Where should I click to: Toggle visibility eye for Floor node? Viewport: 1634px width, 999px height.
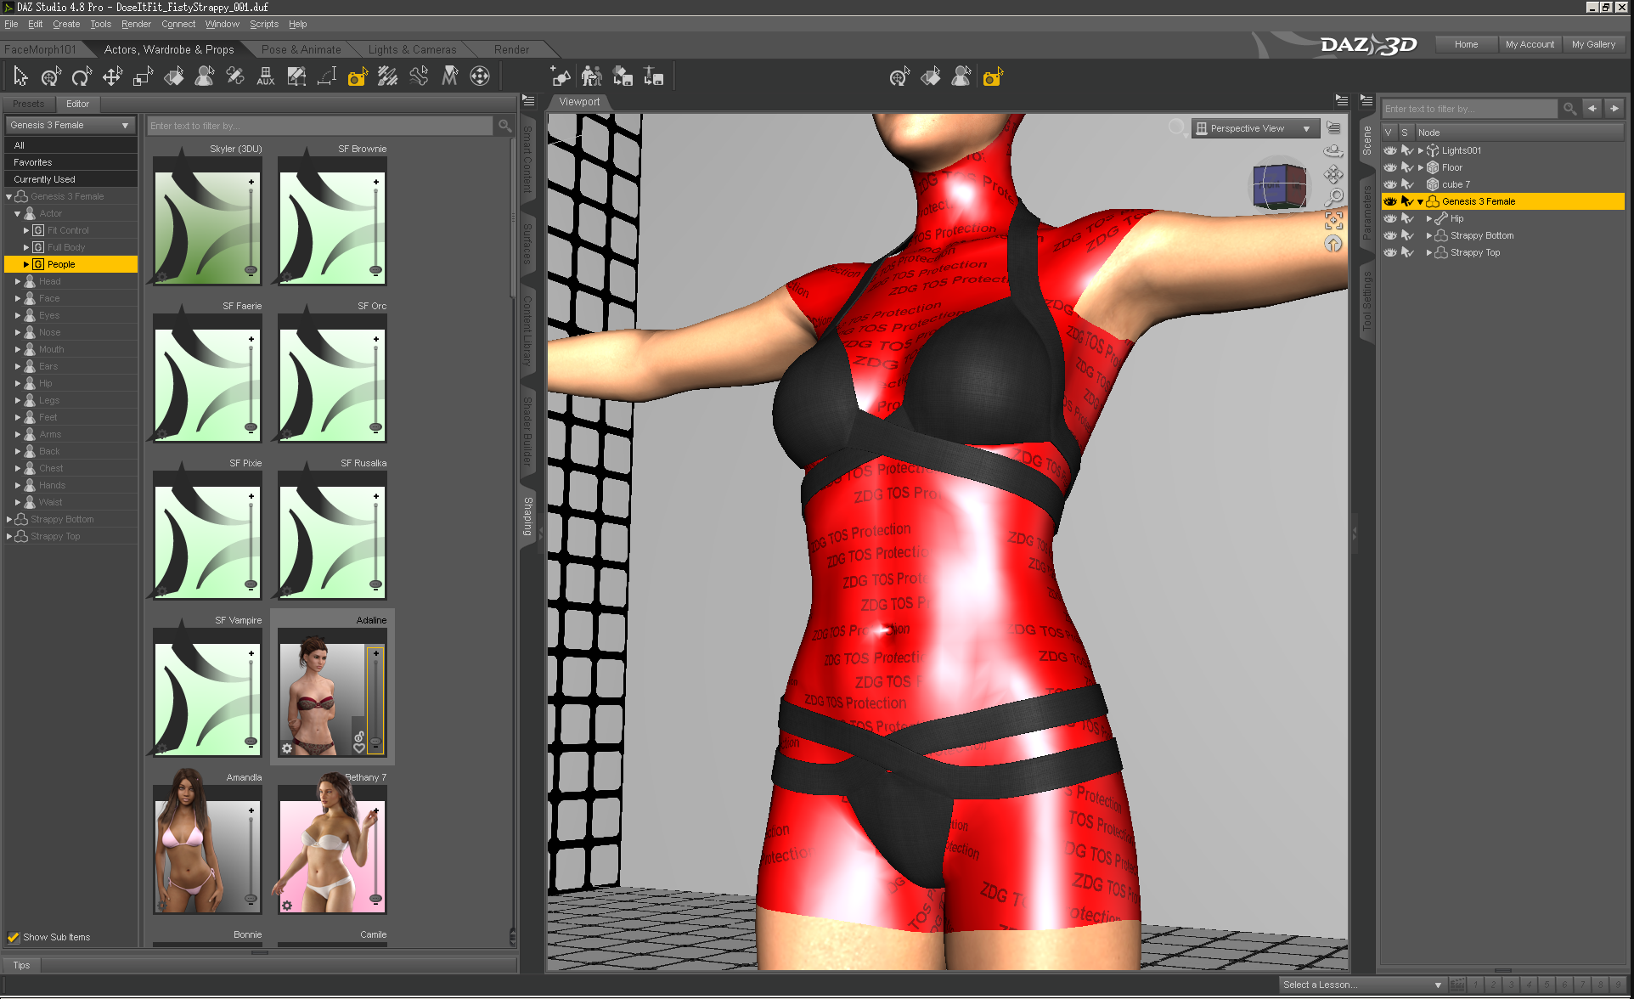coord(1389,167)
